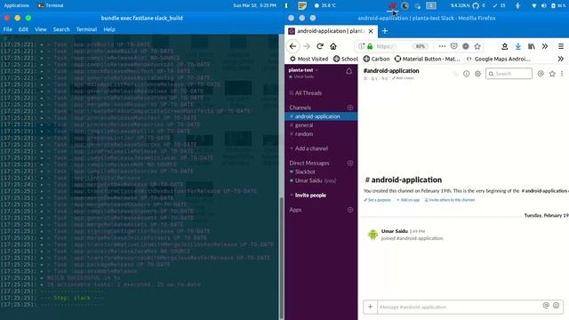569x320 pixels.
Task: Open emoji picker in message box
Action: click(x=556, y=306)
